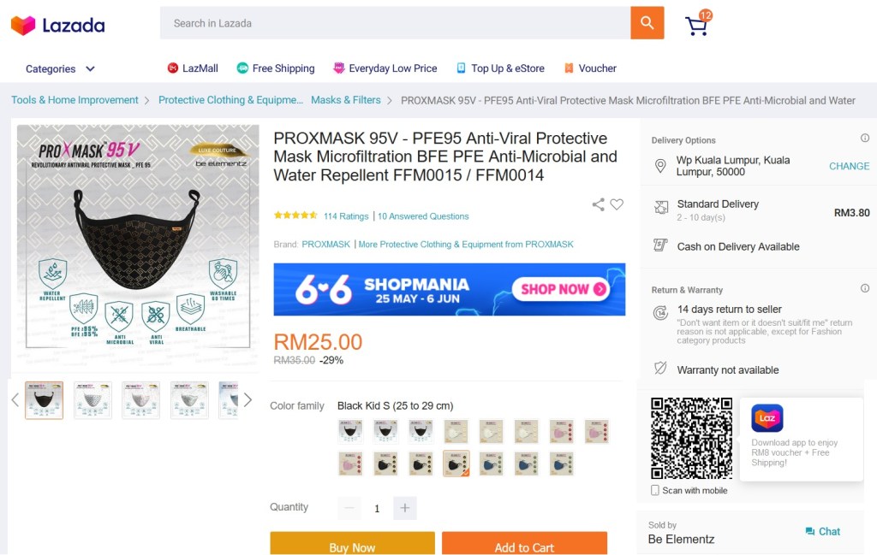Expand the Categories dropdown
The height and width of the screenshot is (555, 877).
point(60,68)
